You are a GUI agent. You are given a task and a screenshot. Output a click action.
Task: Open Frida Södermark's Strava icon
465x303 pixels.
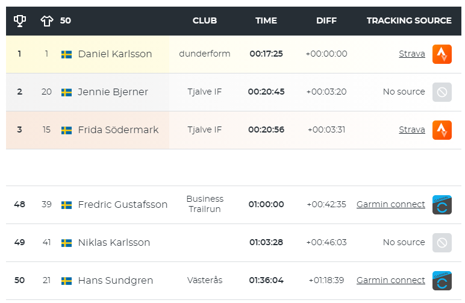click(442, 130)
